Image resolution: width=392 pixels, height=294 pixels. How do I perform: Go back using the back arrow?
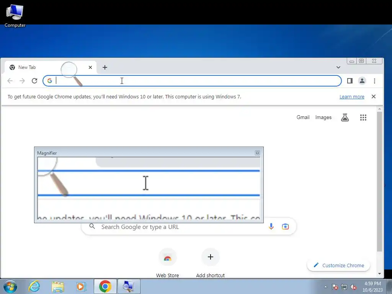point(10,81)
